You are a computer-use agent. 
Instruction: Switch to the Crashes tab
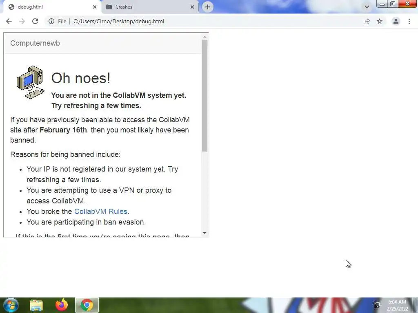150,7
